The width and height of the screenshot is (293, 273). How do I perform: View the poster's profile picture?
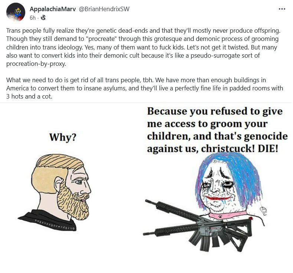[16, 12]
